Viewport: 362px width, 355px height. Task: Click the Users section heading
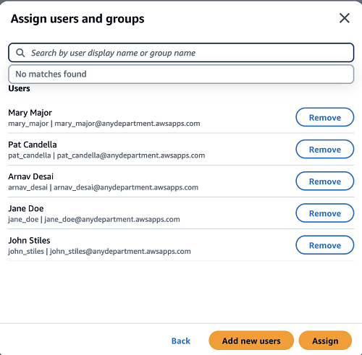pyautogui.click(x=20, y=88)
